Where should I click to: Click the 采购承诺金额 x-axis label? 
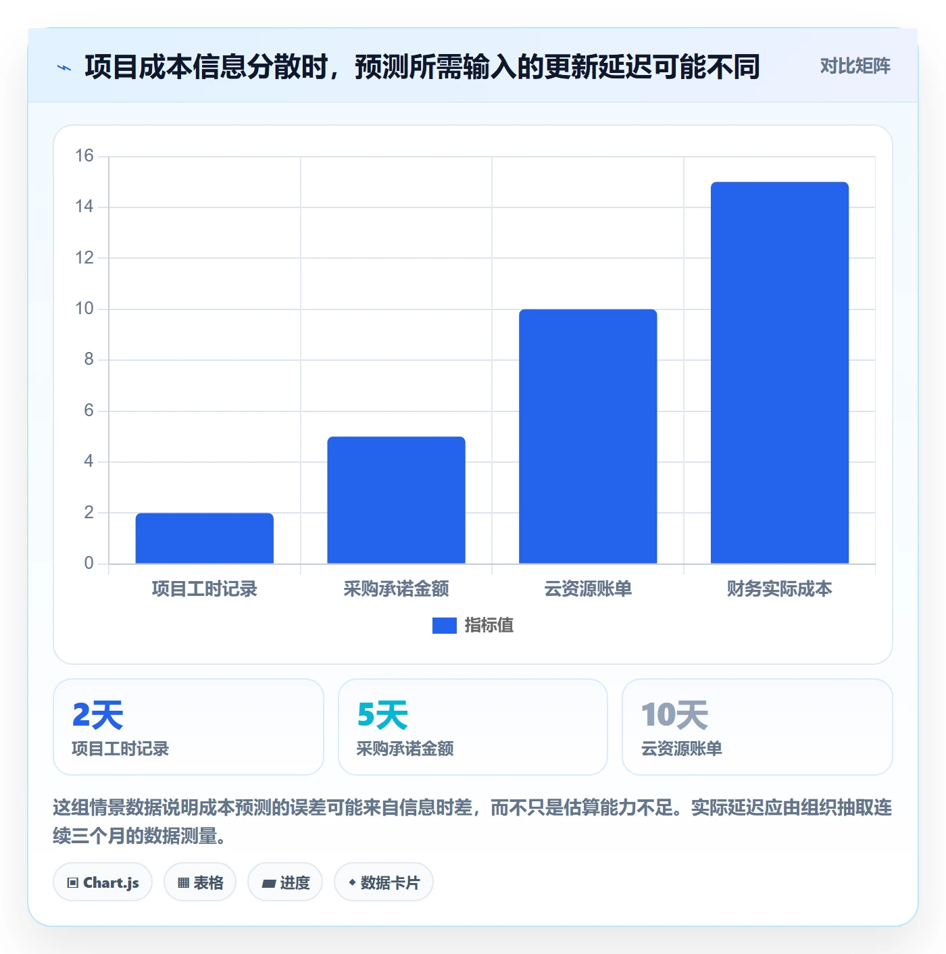point(396,589)
